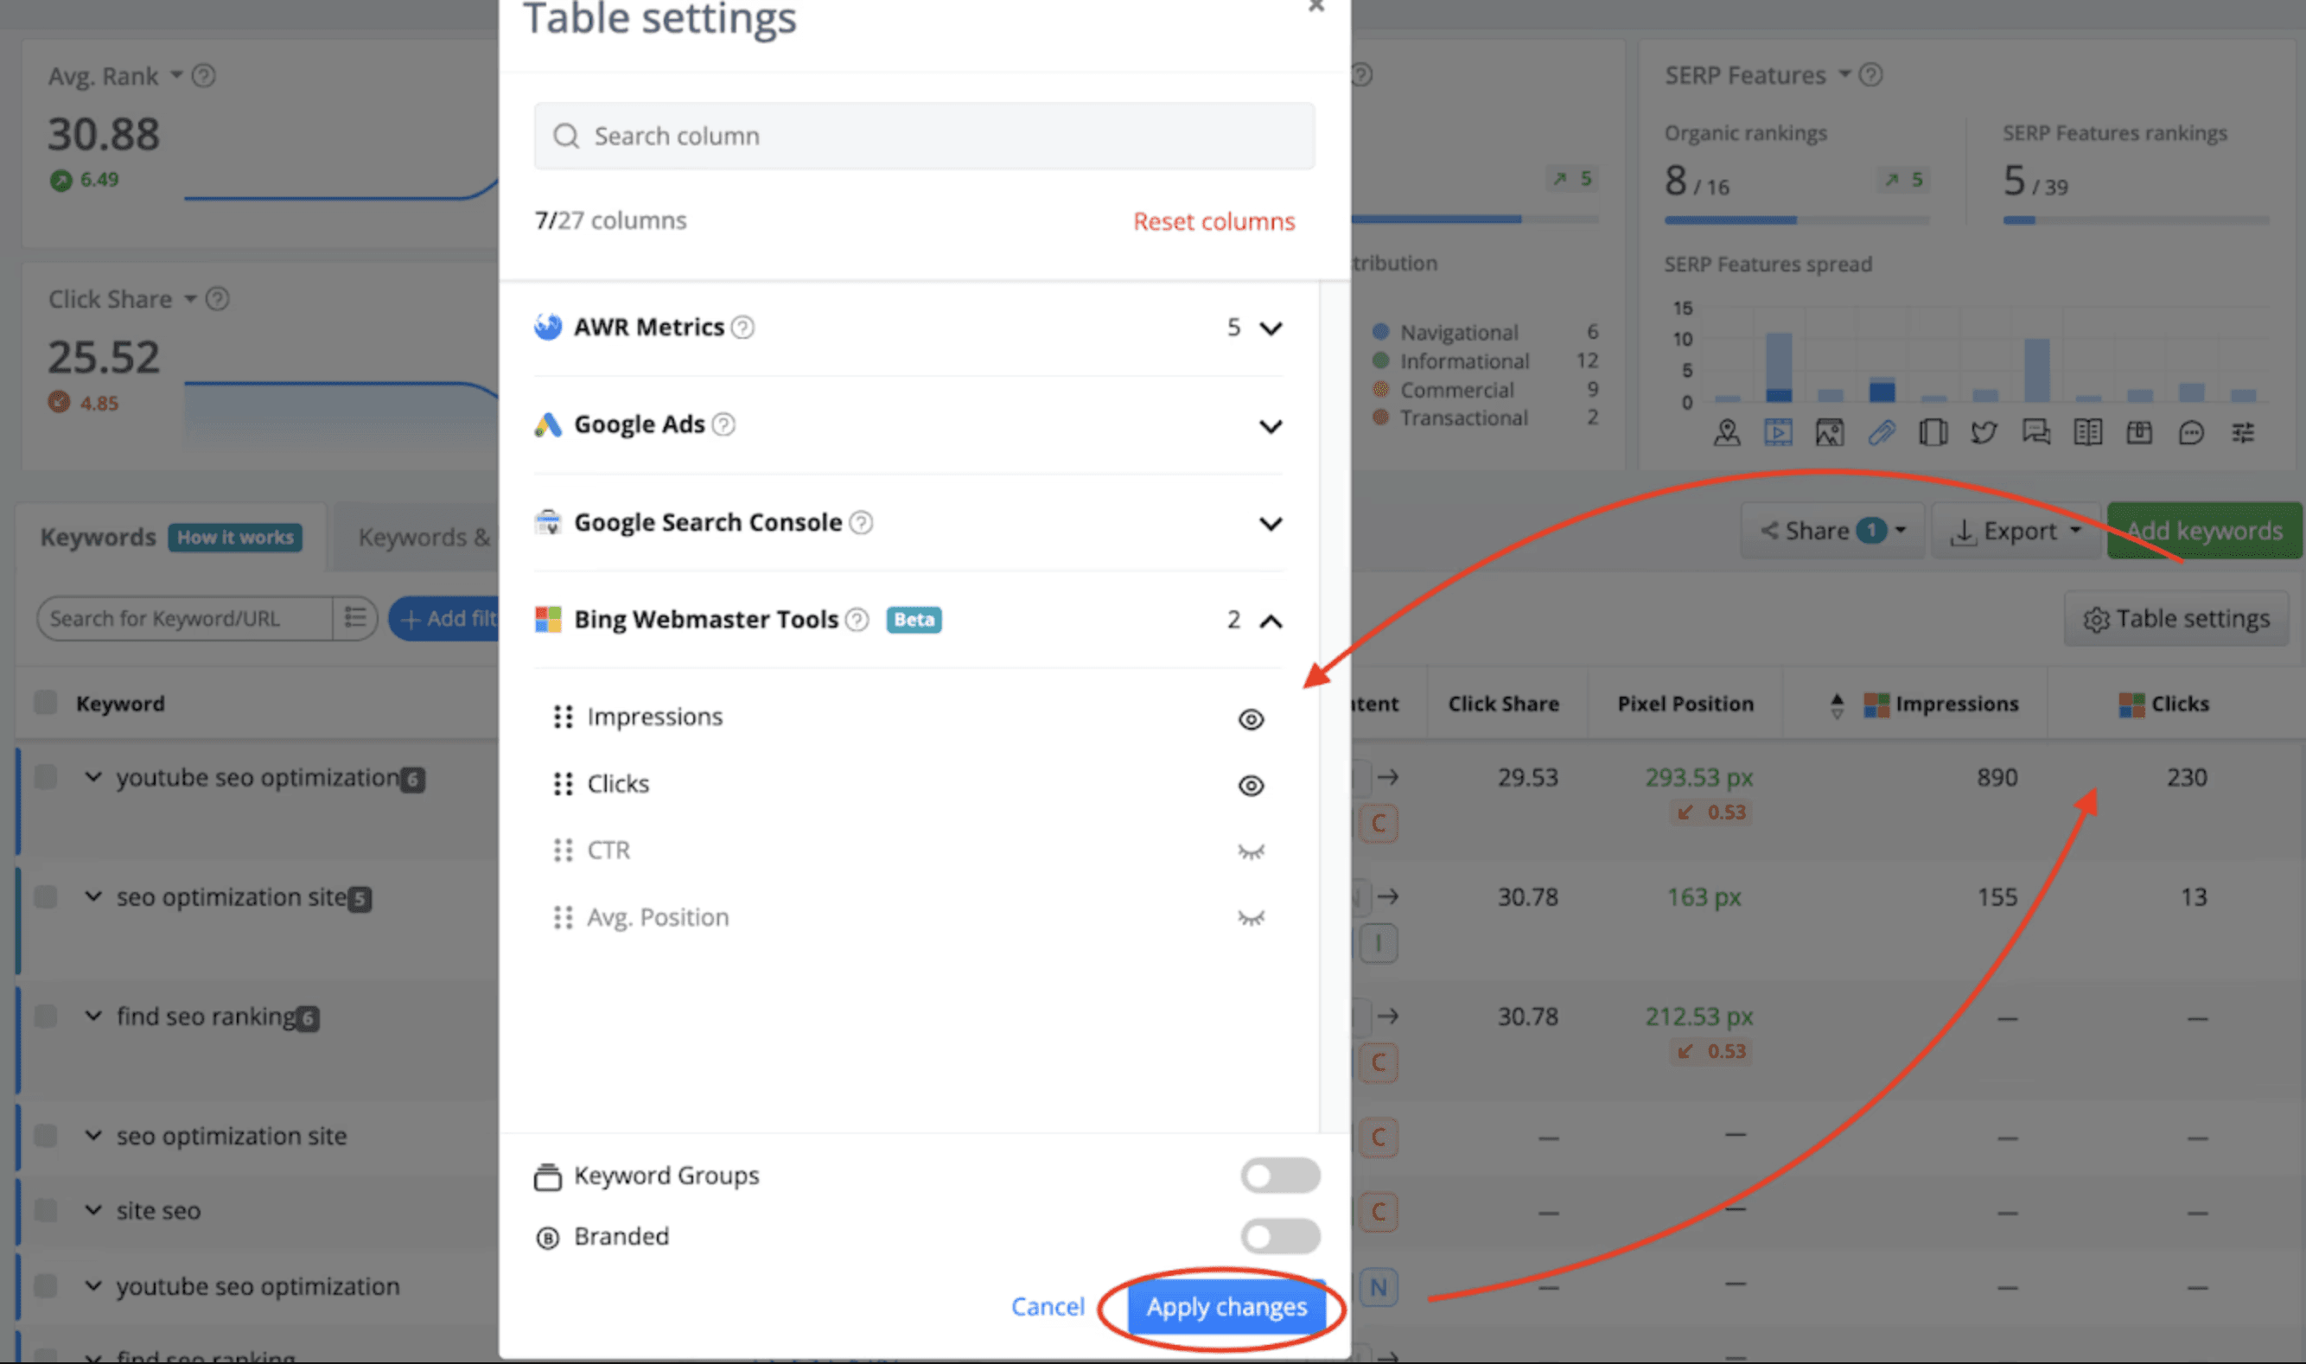2306x1364 pixels.
Task: Click the Search column magnifier icon
Action: 565,136
